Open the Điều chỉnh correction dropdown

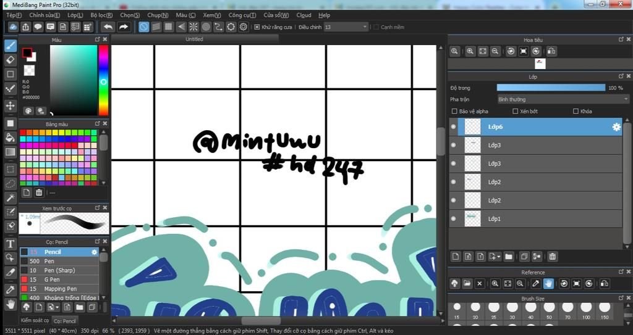pos(346,27)
